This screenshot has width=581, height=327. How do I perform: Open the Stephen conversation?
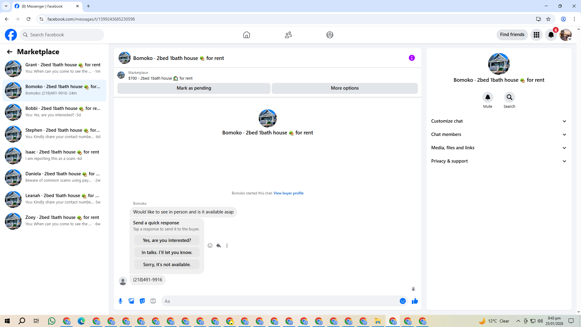click(54, 134)
